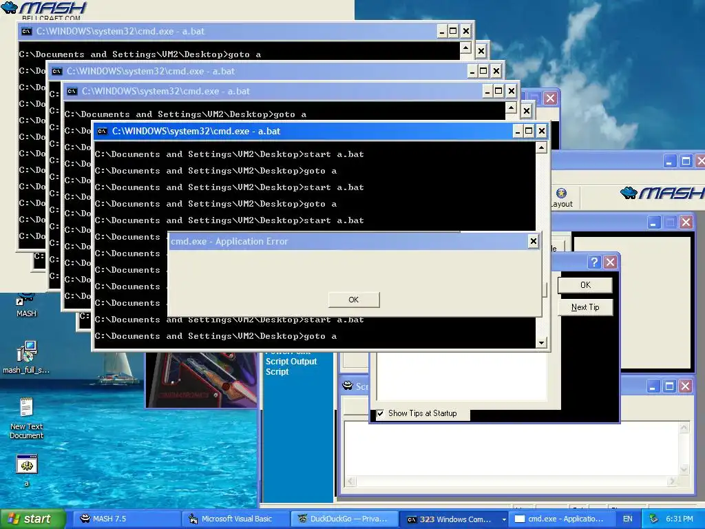Click OK in the Application Error dialog

[x=354, y=300]
